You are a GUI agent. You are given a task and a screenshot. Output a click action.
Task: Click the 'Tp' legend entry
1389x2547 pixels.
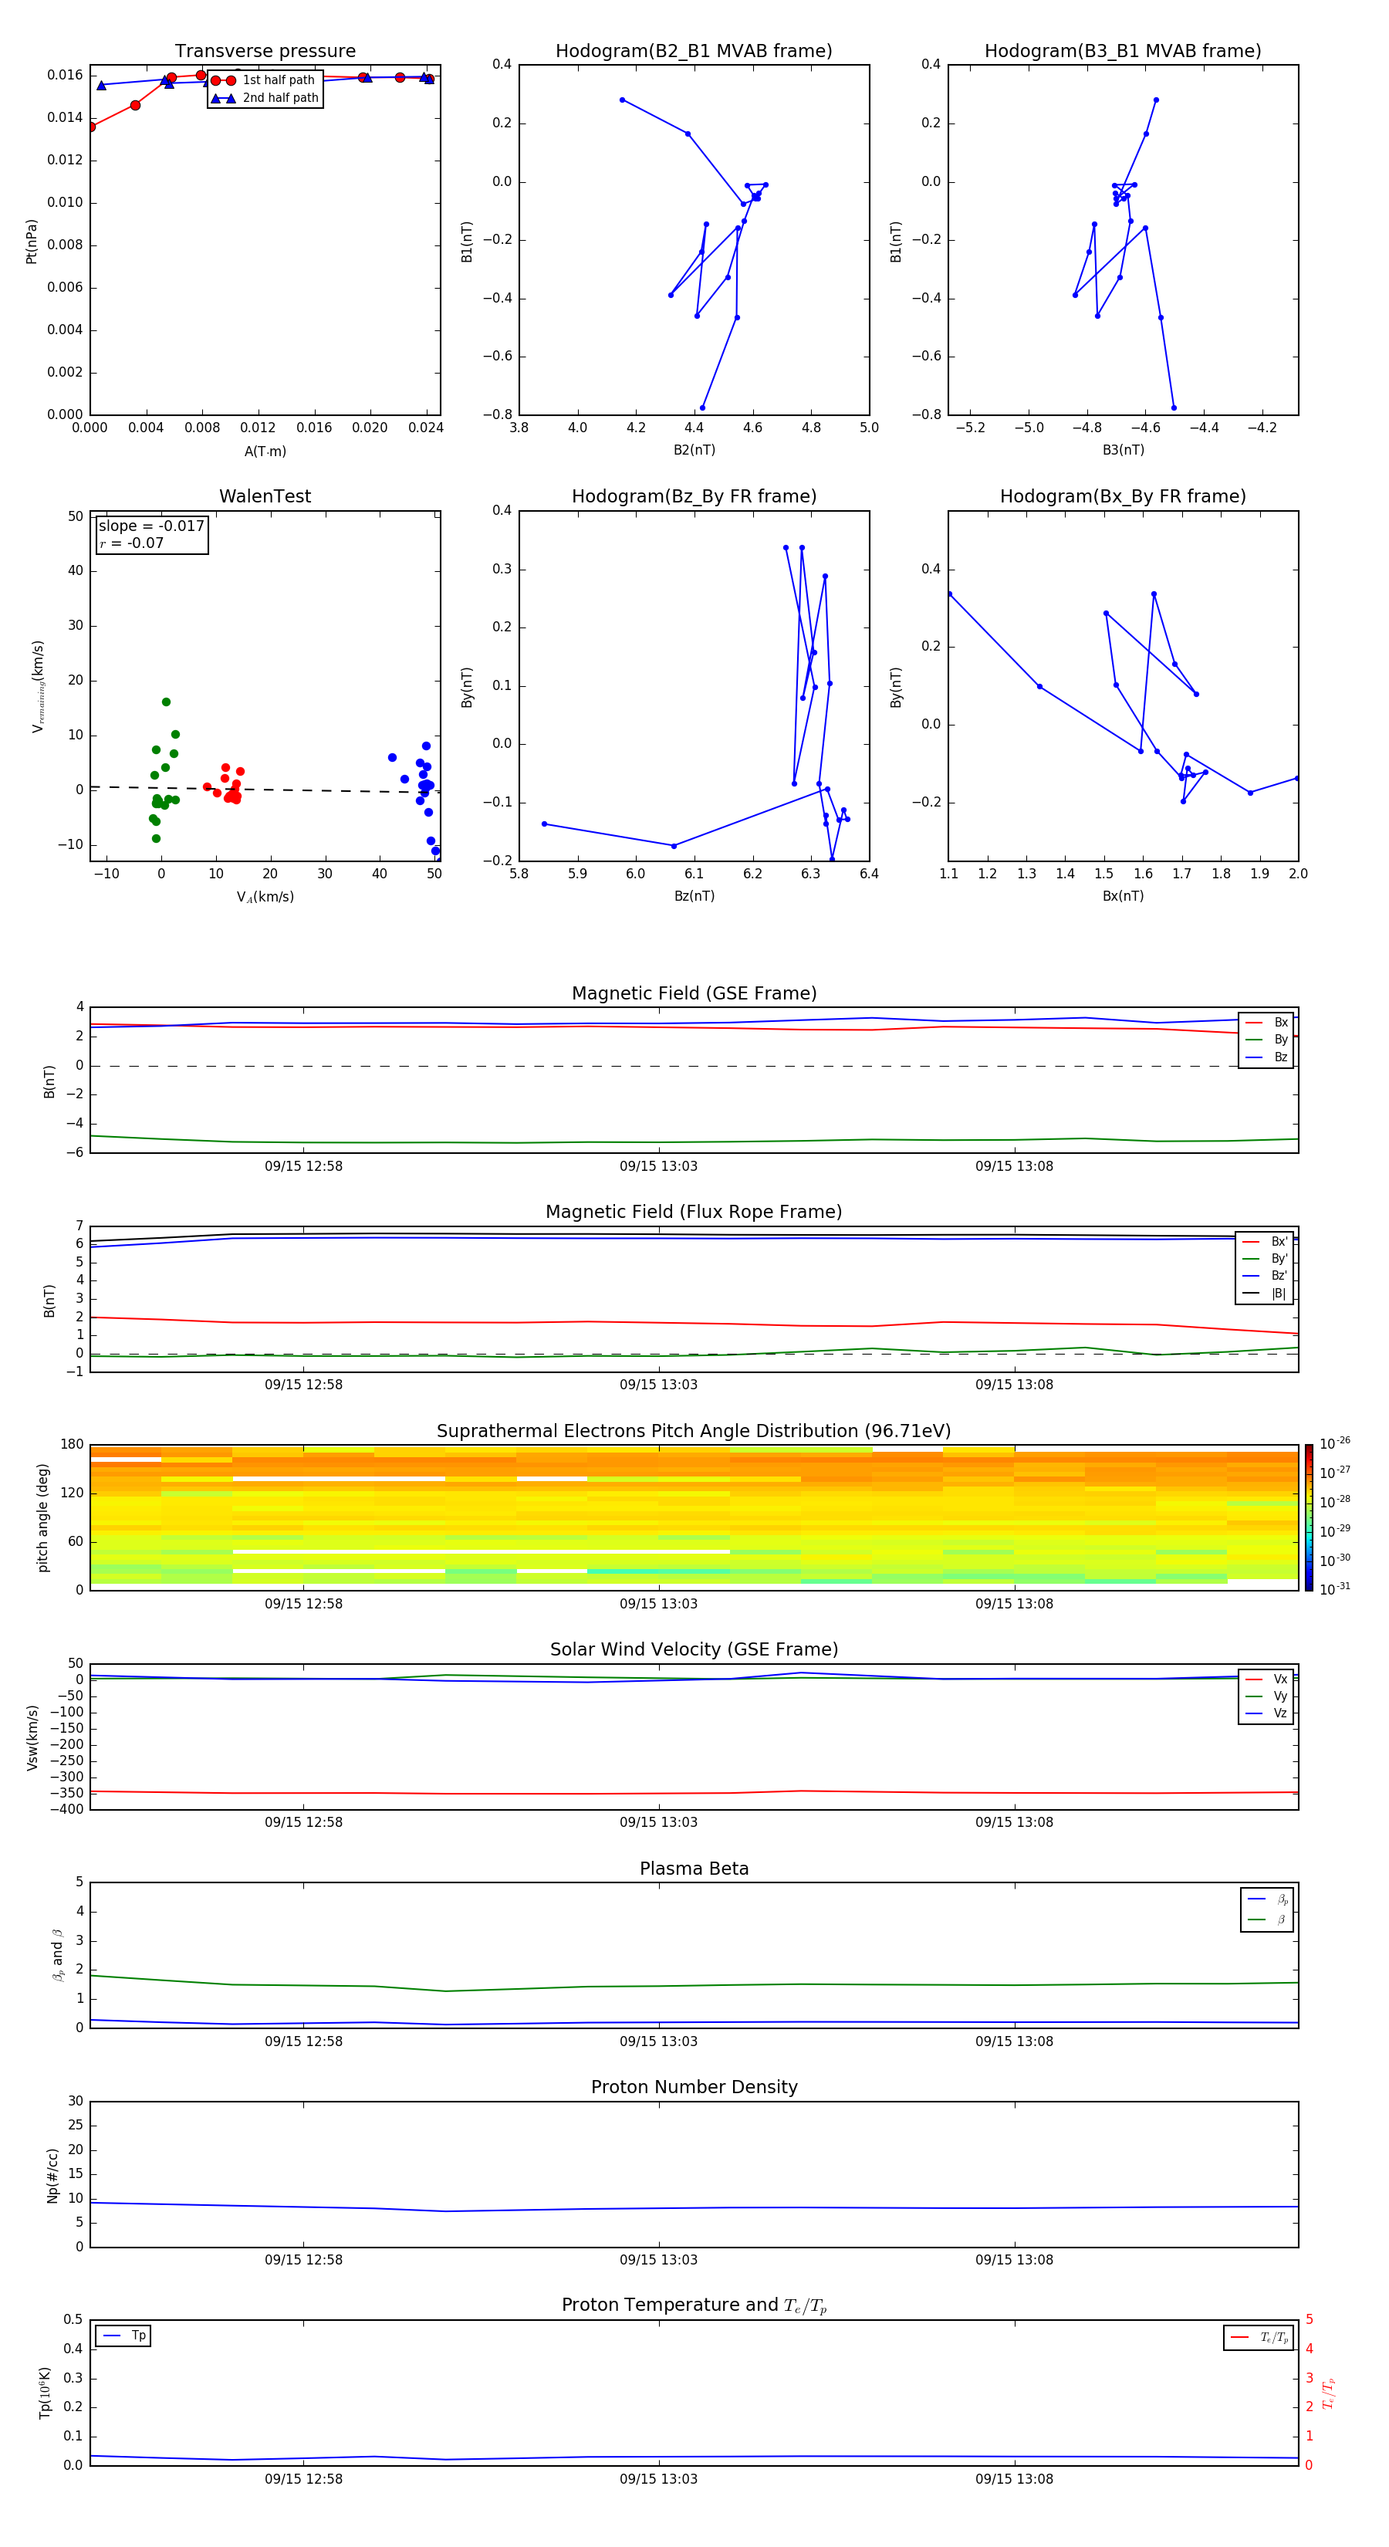(123, 2336)
